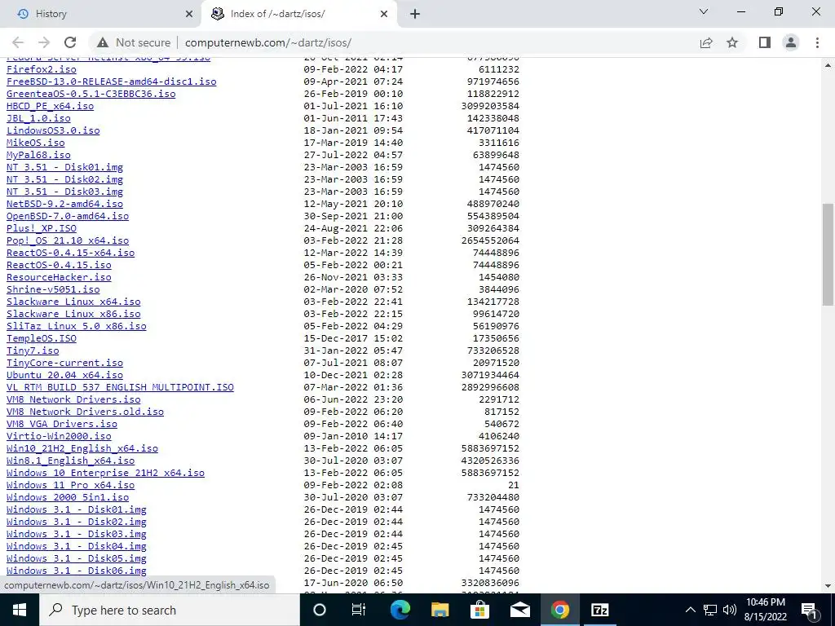This screenshot has height=626, width=835.
Task: Open Microsoft Store from taskbar
Action: 479,610
